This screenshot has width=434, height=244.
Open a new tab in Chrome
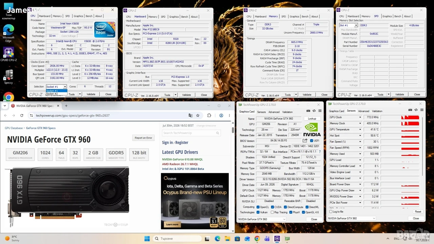(66, 106)
